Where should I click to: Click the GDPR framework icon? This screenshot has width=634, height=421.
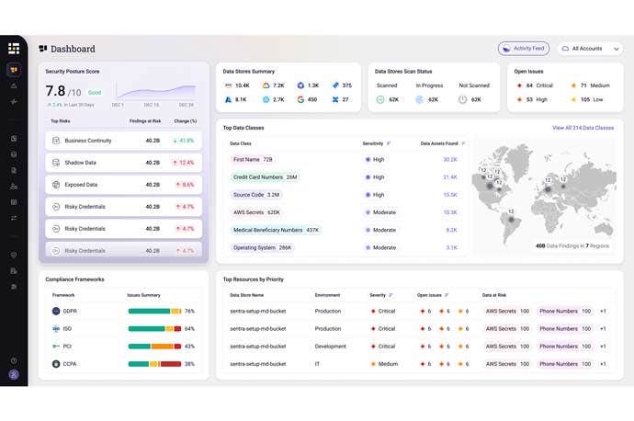click(x=57, y=312)
